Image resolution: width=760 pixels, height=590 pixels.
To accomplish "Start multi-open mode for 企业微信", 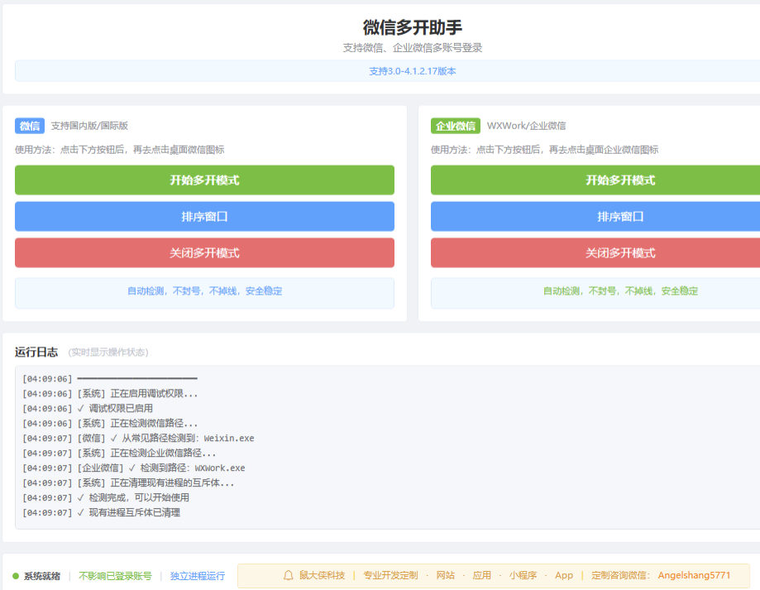I will point(620,180).
